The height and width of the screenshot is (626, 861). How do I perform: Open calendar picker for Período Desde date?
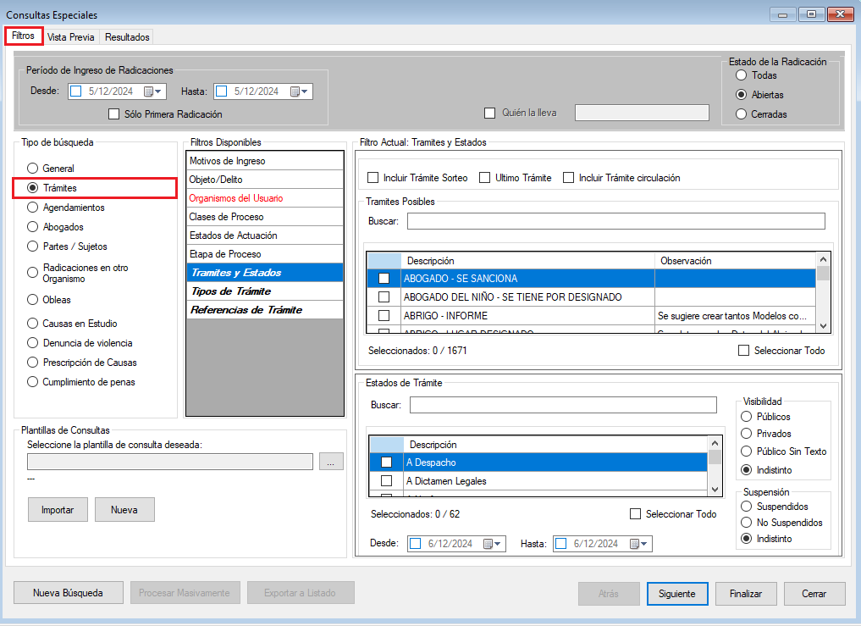point(152,91)
